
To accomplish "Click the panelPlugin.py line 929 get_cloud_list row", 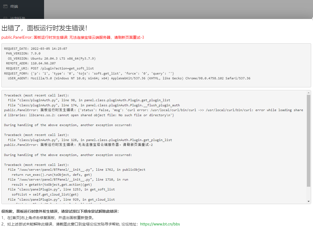I will [x=61, y=200].
